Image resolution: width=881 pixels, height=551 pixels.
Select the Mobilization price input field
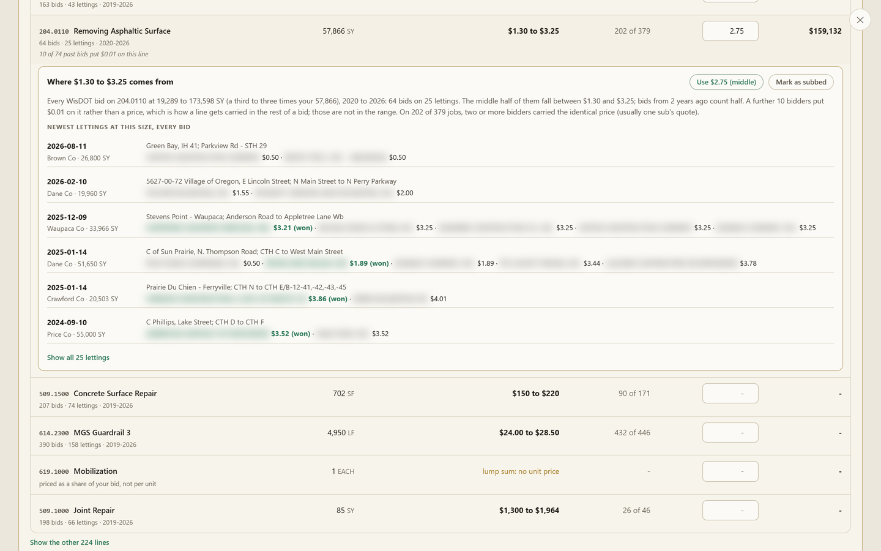click(x=730, y=471)
